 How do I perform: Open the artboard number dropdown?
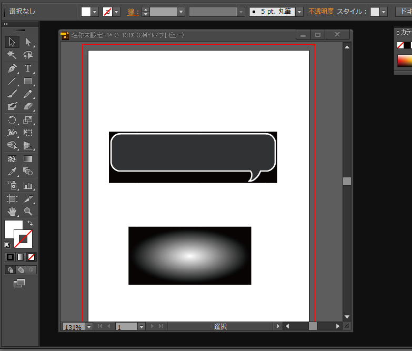(x=142, y=327)
